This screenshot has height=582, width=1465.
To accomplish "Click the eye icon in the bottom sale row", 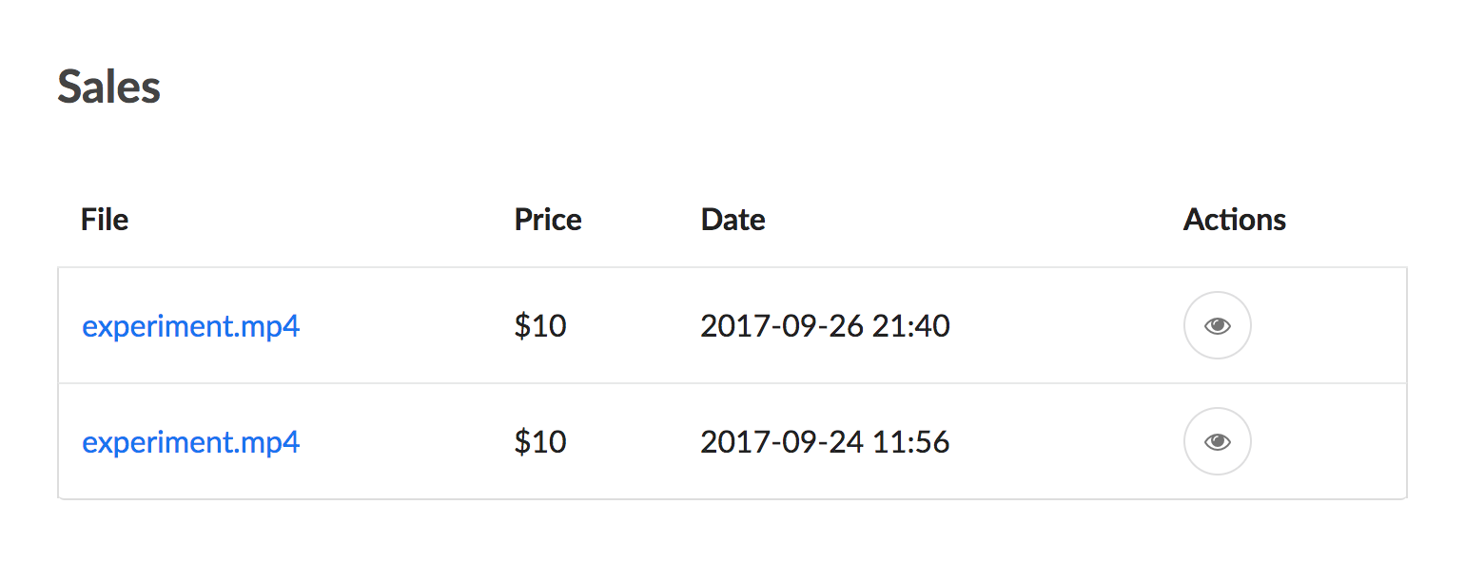I will [x=1217, y=442].
